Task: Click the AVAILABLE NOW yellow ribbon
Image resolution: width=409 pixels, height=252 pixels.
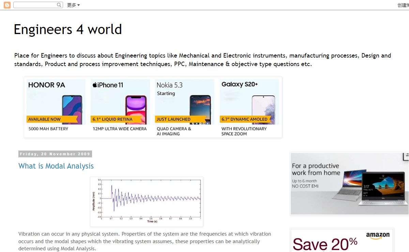Action: 52,119
